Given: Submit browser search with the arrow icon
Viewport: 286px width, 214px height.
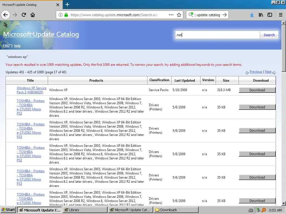Looking at the screenshot, I should (x=225, y=15).
